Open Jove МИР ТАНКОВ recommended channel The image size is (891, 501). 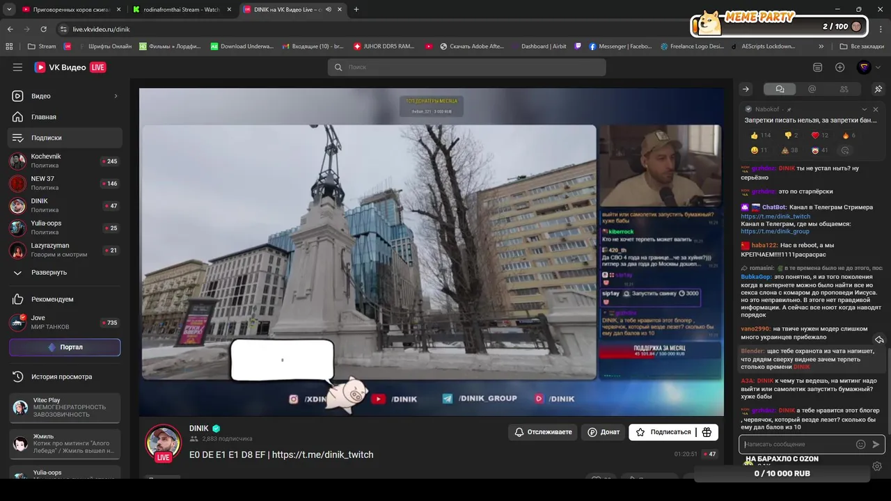(x=65, y=322)
